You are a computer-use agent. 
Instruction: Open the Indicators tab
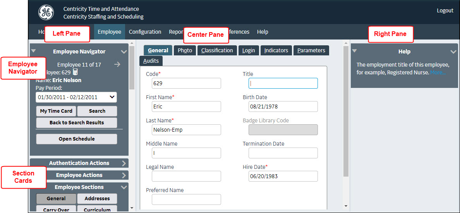pyautogui.click(x=276, y=50)
